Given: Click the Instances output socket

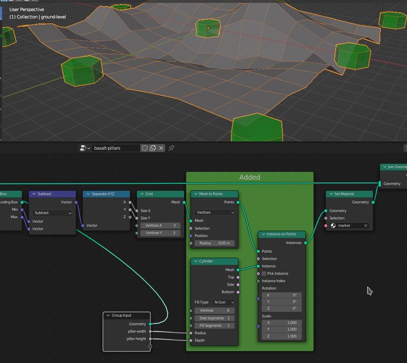Looking at the screenshot, I should pyautogui.click(x=305, y=243).
